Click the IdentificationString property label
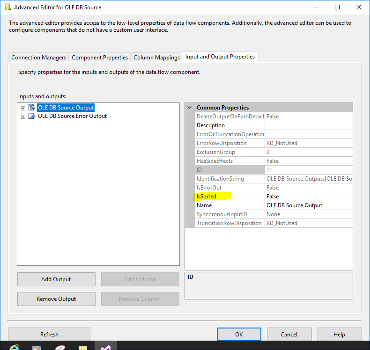This screenshot has width=370, height=350. click(220, 179)
